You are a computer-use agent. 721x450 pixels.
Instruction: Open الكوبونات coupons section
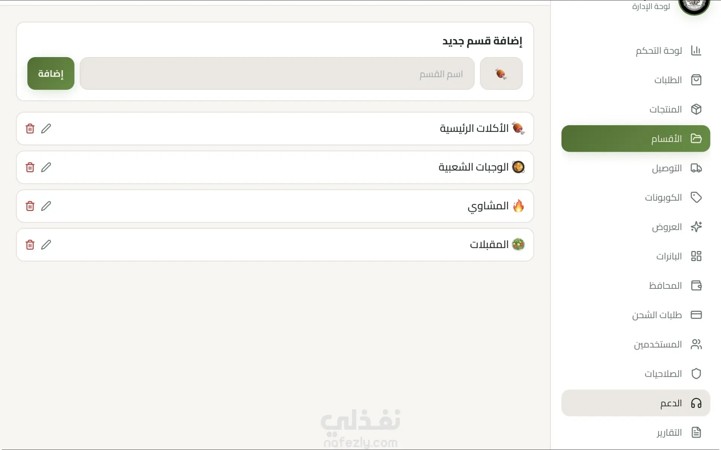tap(673, 198)
